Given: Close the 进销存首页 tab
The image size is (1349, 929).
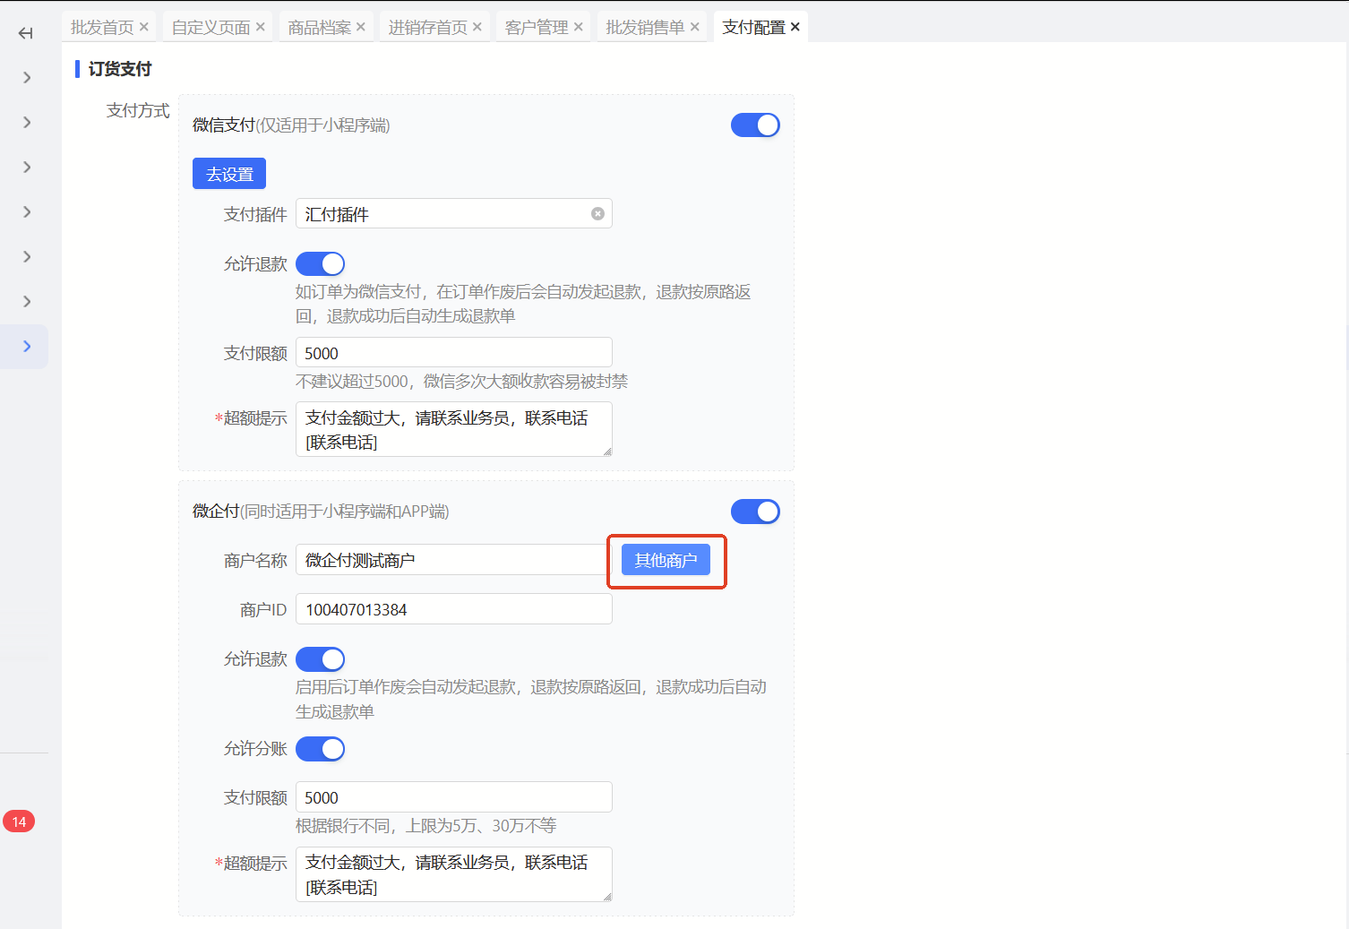Looking at the screenshot, I should tap(477, 27).
